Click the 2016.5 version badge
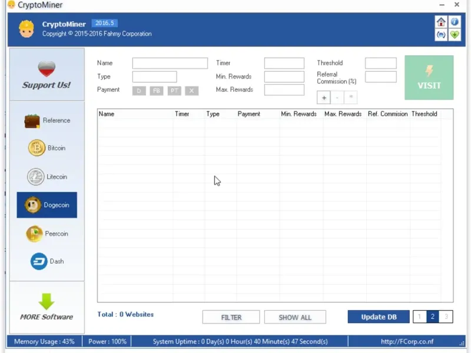 coord(105,23)
